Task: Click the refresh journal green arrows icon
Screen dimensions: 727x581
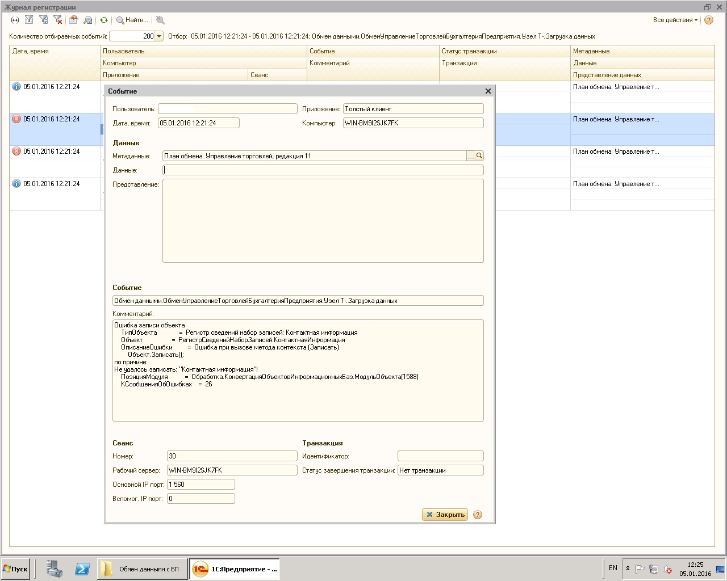Action: [104, 20]
